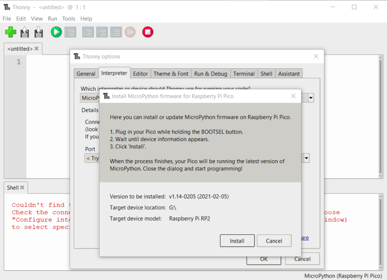This screenshot has width=387, height=280.
Task: Click the Open file (load) toolbar icon
Action: (25, 32)
